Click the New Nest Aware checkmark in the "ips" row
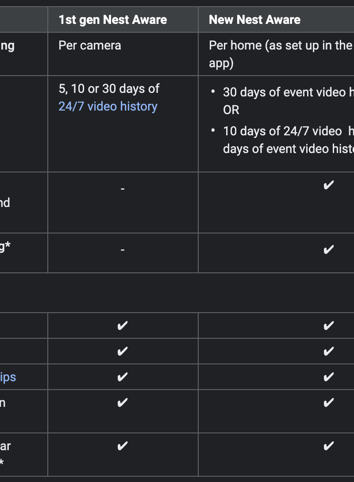Image resolution: width=354 pixels, height=482 pixels. [328, 377]
